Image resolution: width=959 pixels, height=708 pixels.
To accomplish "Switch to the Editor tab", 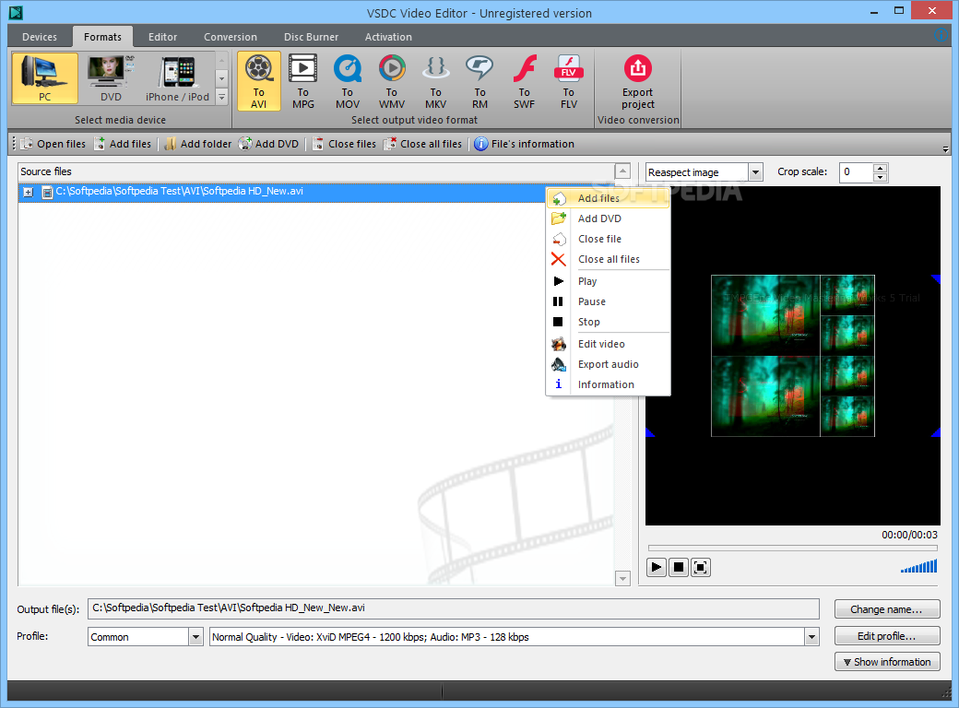I will pyautogui.click(x=162, y=37).
